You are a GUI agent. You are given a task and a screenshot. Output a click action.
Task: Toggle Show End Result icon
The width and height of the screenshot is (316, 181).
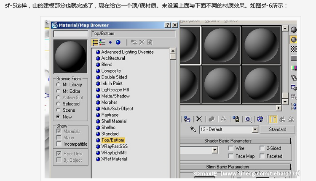pyautogui.click(x=273, y=119)
